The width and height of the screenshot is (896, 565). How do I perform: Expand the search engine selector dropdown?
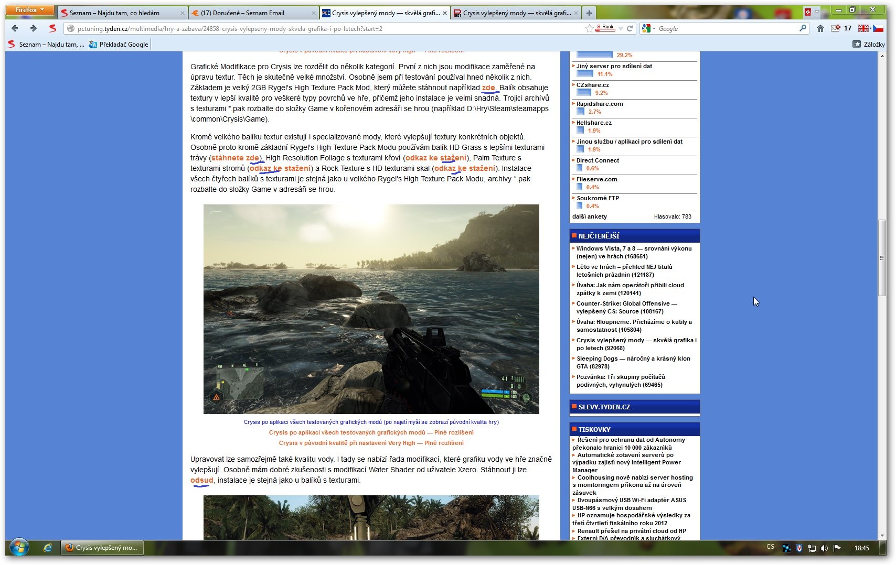[648, 28]
